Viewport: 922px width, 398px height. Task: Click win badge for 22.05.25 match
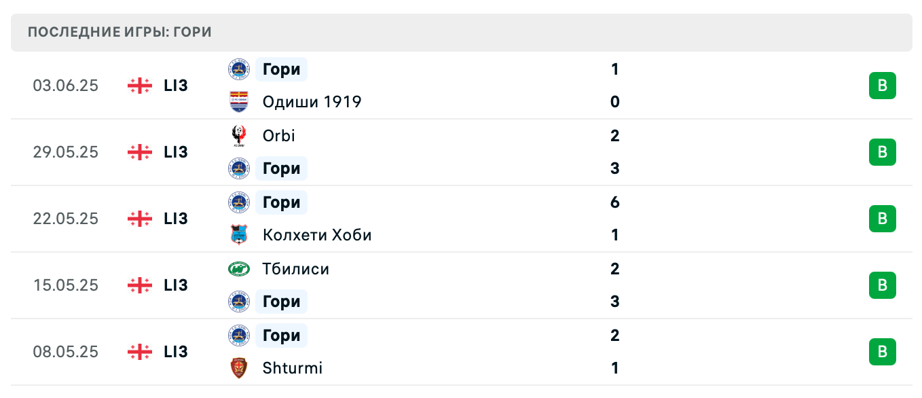click(x=882, y=219)
